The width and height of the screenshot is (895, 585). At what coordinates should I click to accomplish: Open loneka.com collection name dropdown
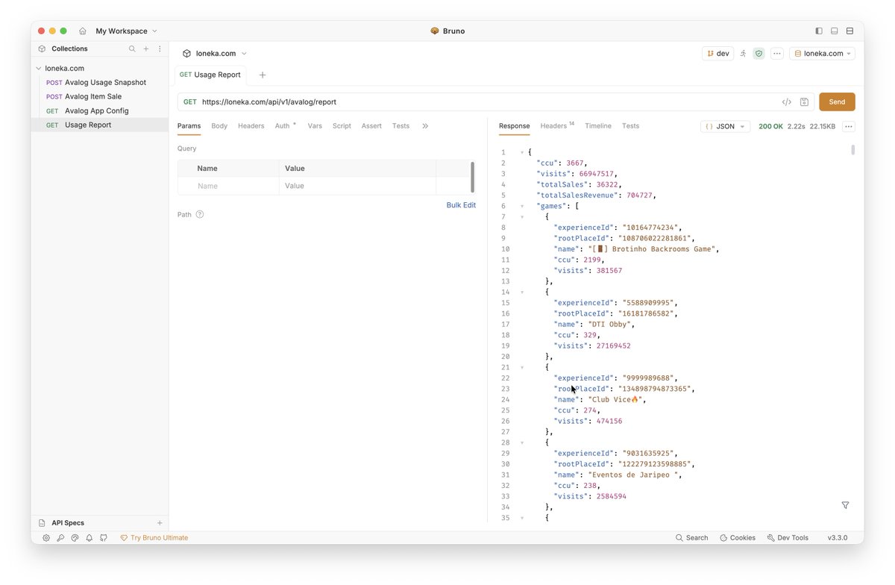coord(221,54)
